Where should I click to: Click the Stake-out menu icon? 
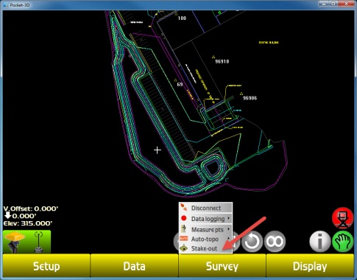point(184,248)
